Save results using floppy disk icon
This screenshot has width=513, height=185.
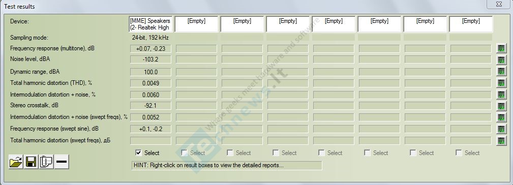click(x=31, y=162)
